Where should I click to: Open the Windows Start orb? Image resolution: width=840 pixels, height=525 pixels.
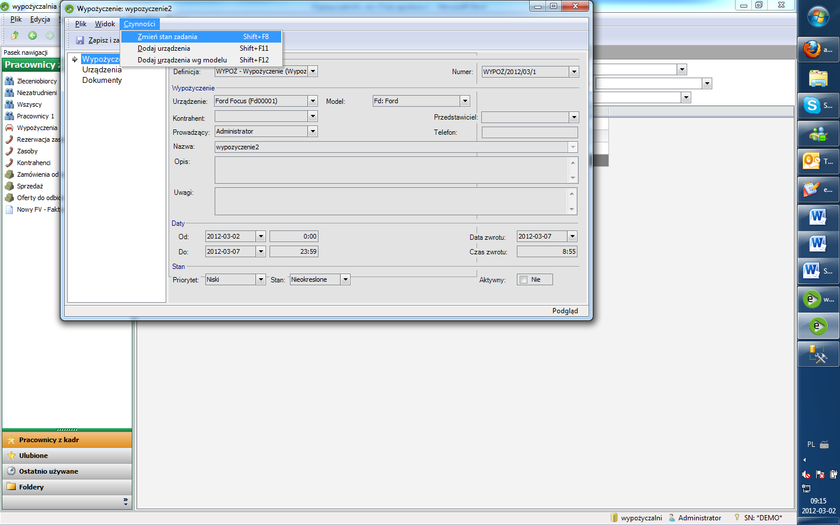(x=818, y=17)
